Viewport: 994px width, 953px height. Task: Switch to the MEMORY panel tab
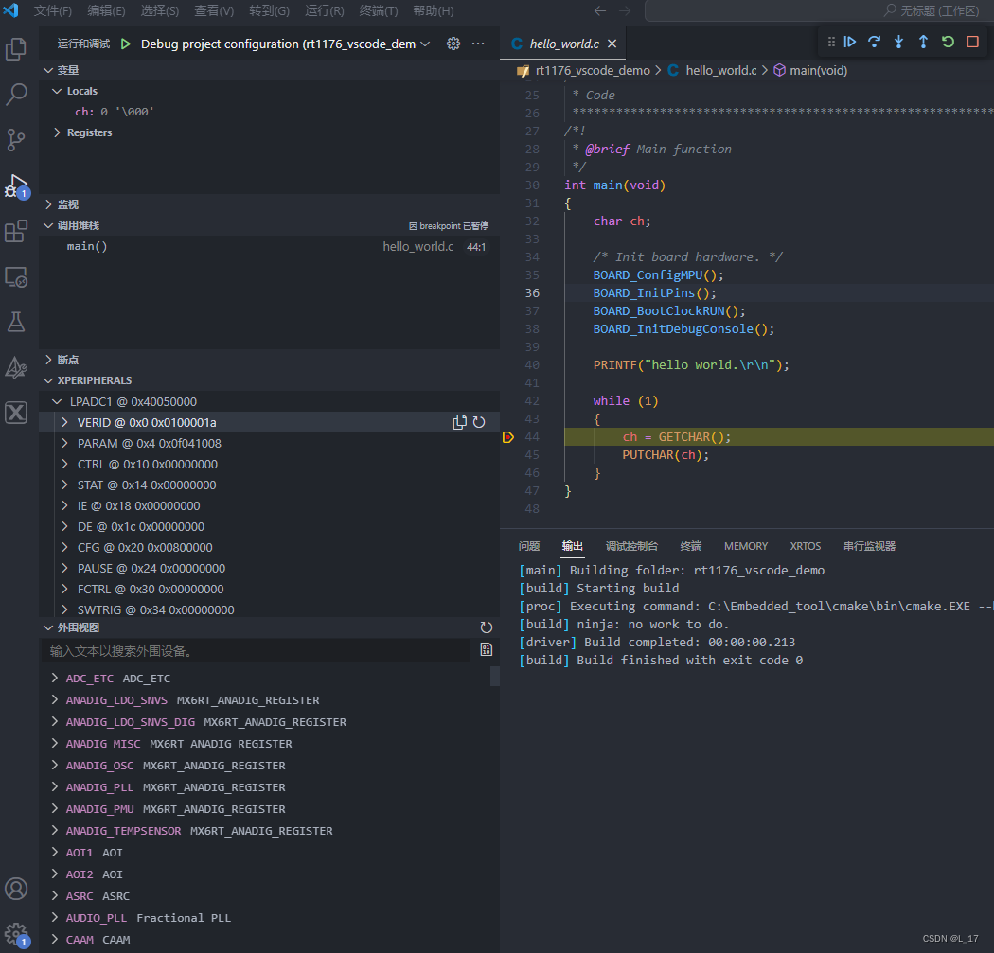745,546
